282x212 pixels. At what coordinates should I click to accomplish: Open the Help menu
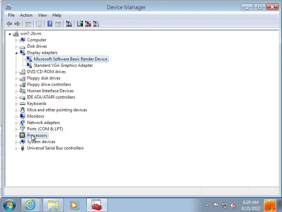click(57, 15)
